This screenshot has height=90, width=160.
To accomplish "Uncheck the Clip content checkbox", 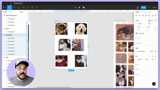I will [x=136, y=33].
